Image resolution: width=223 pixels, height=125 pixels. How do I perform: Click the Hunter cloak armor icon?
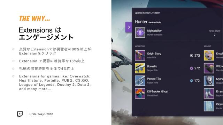click(x=209, y=106)
